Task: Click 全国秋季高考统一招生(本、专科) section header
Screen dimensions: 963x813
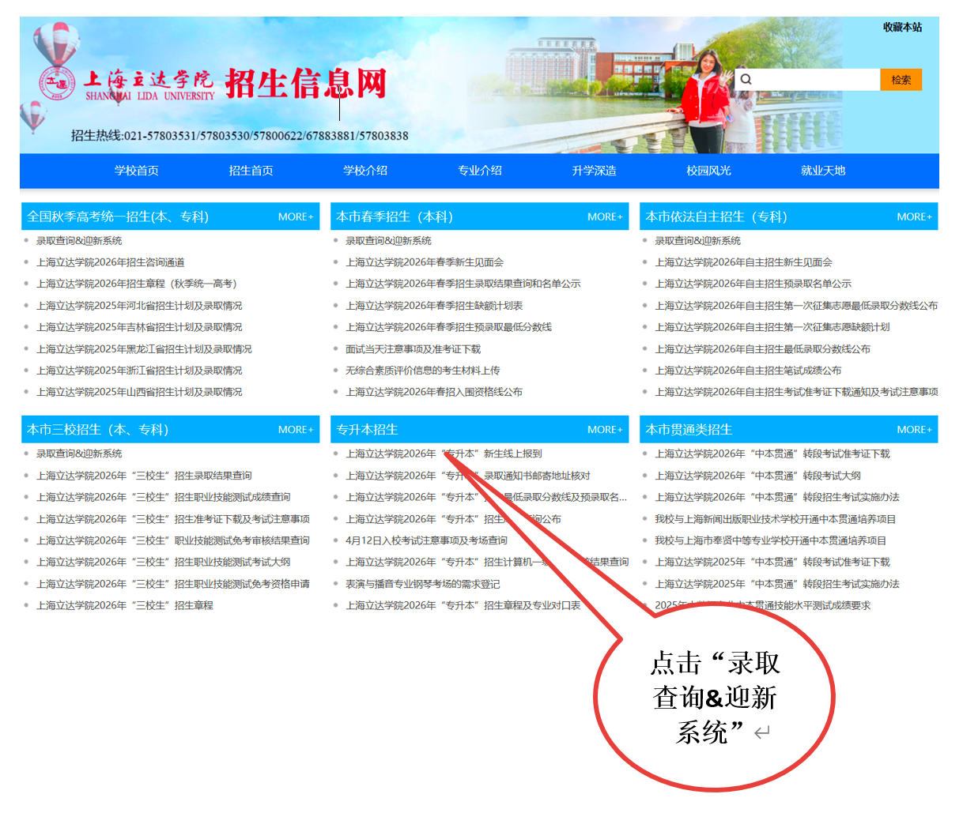Action: tap(118, 216)
